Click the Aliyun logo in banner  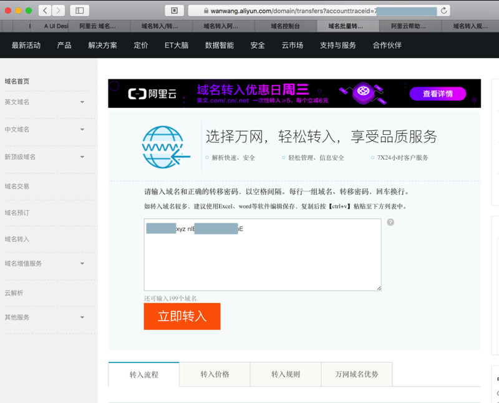pos(152,94)
